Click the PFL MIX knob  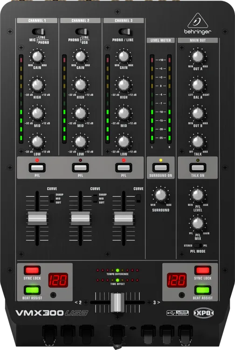tap(198, 223)
